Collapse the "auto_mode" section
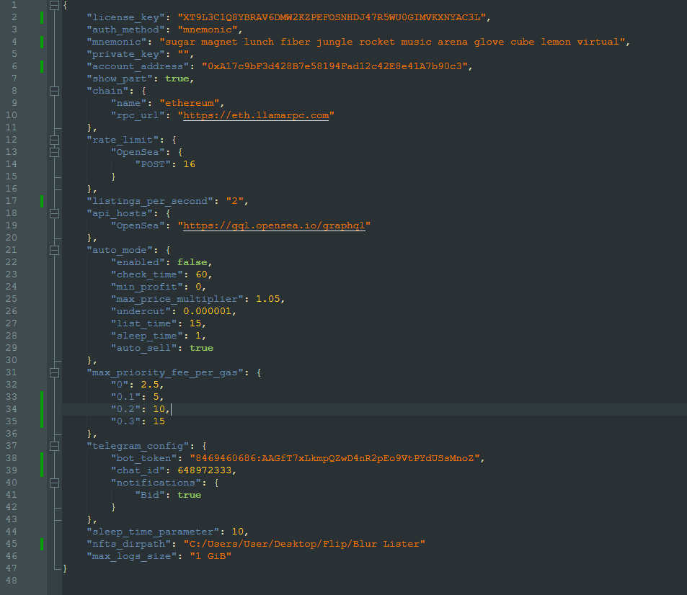 [x=54, y=250]
